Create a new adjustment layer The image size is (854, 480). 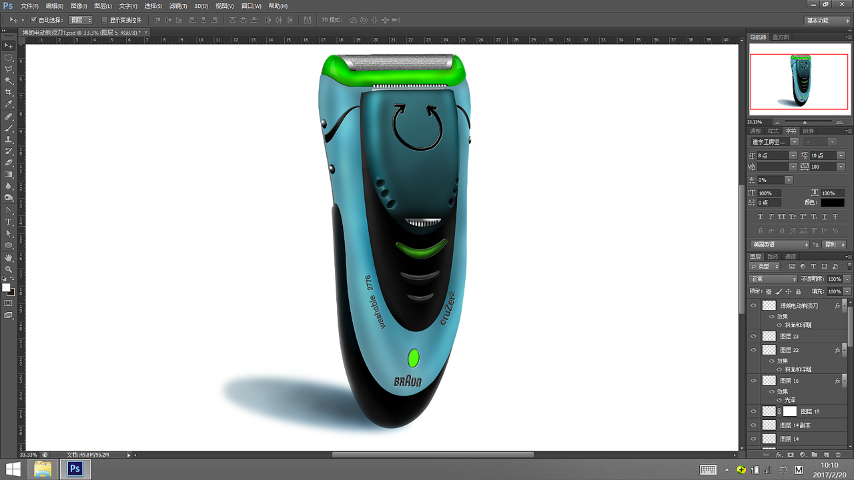801,455
